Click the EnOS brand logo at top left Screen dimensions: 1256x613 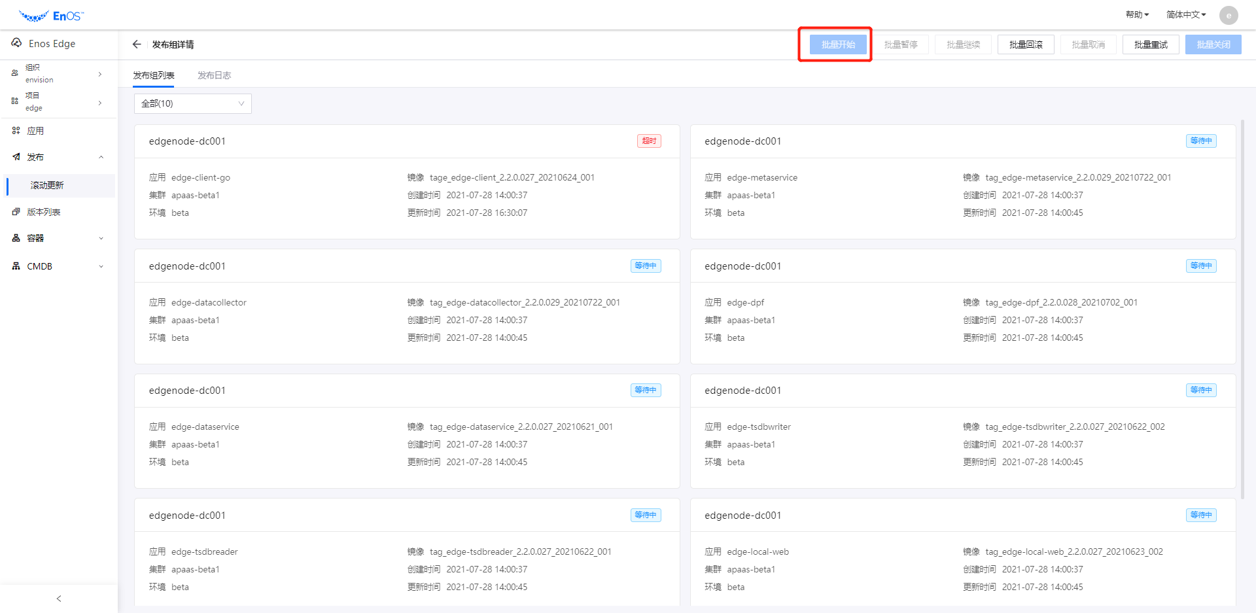[52, 14]
